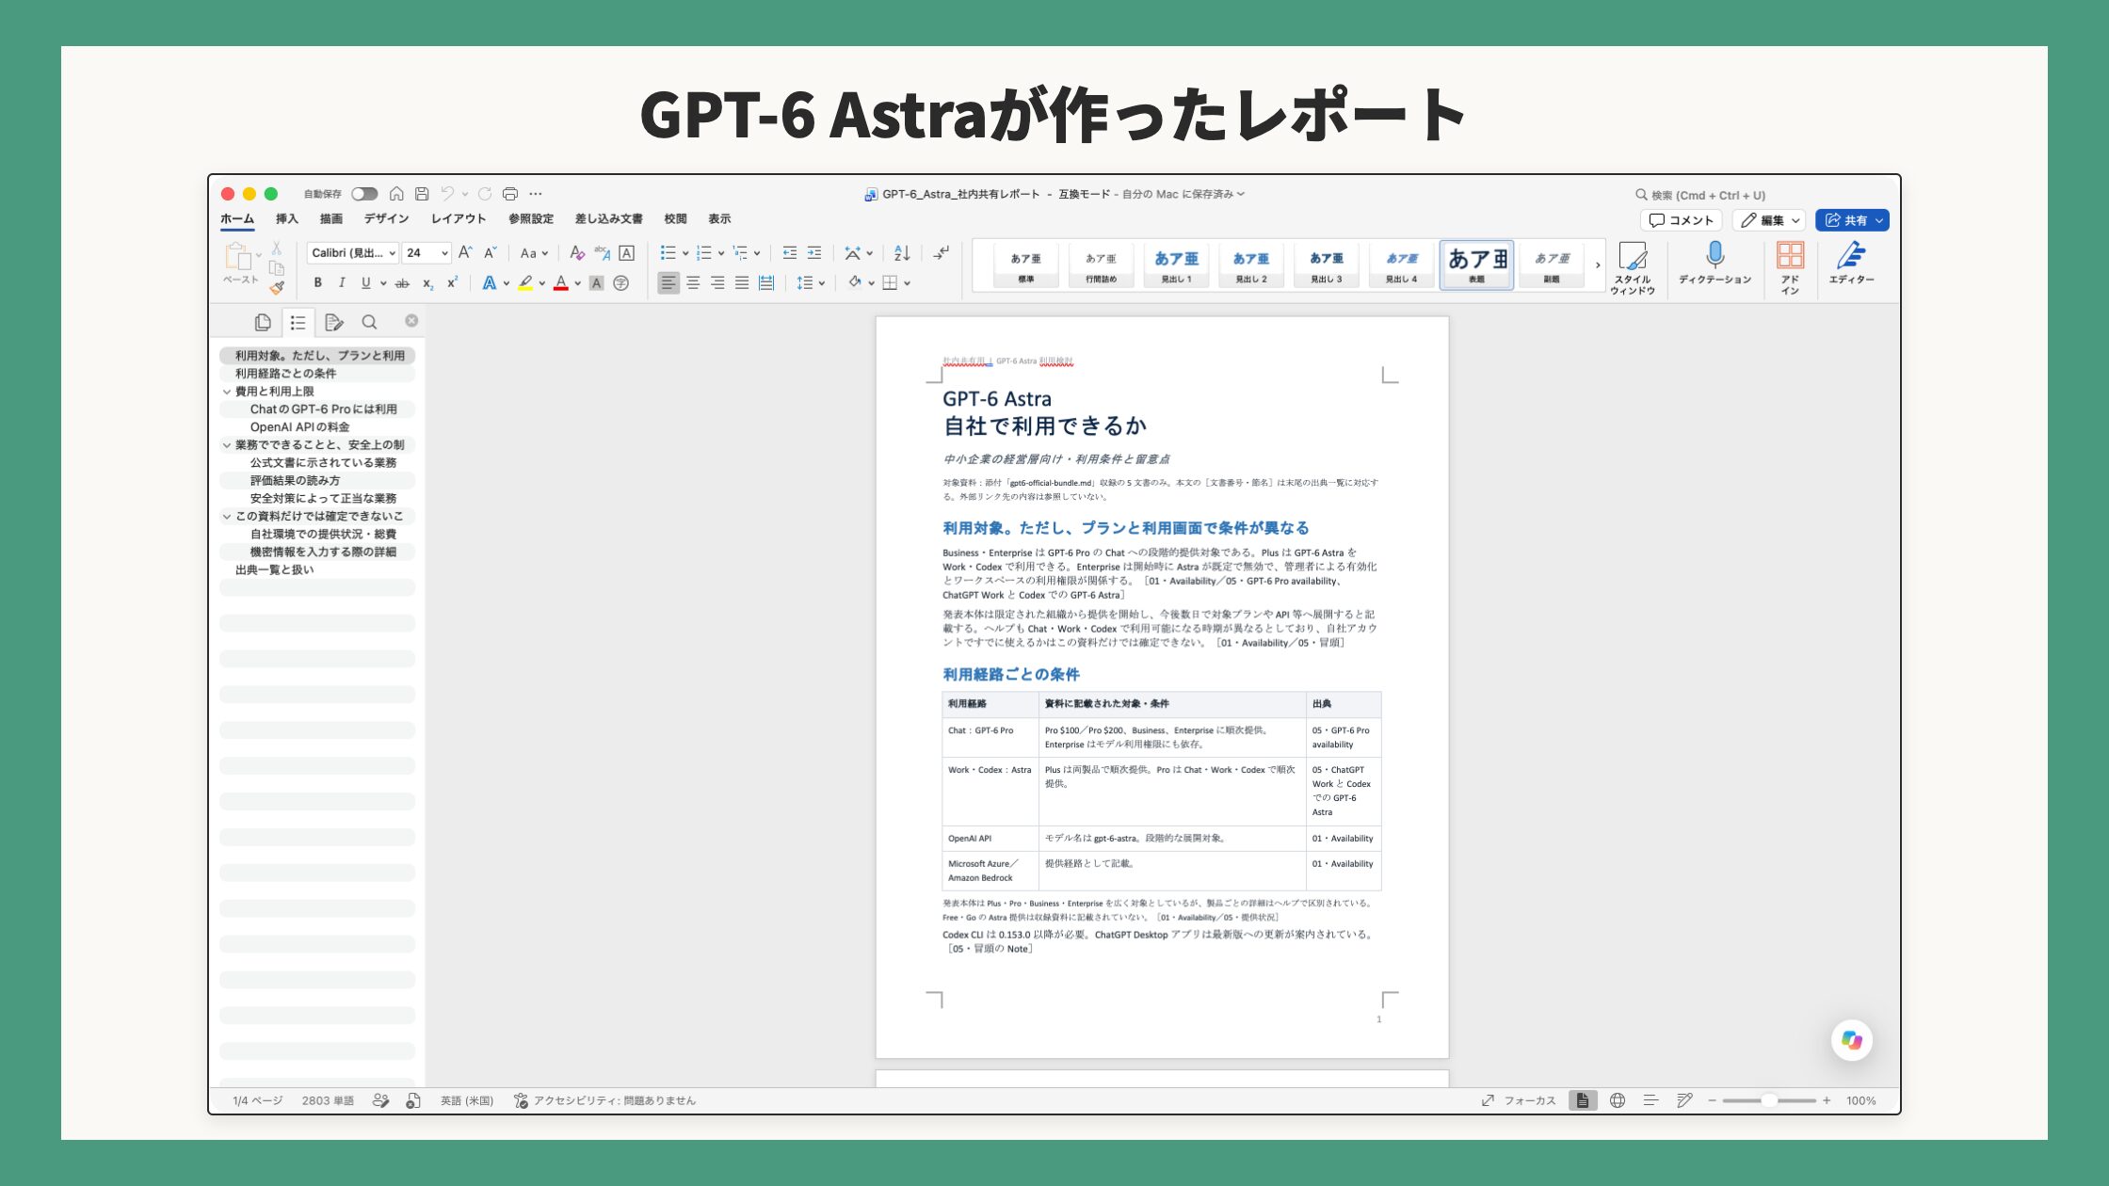Click the コメント button
This screenshot has width=2109, height=1186.
tap(1681, 220)
